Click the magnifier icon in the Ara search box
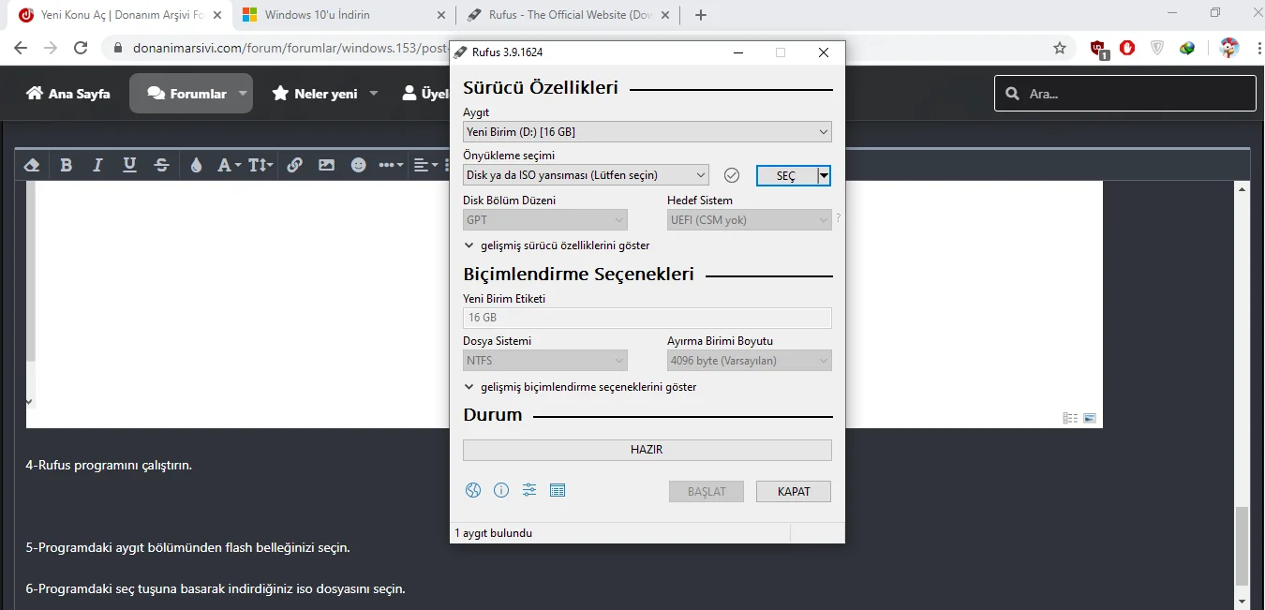Image resolution: width=1265 pixels, height=610 pixels. [x=1012, y=94]
